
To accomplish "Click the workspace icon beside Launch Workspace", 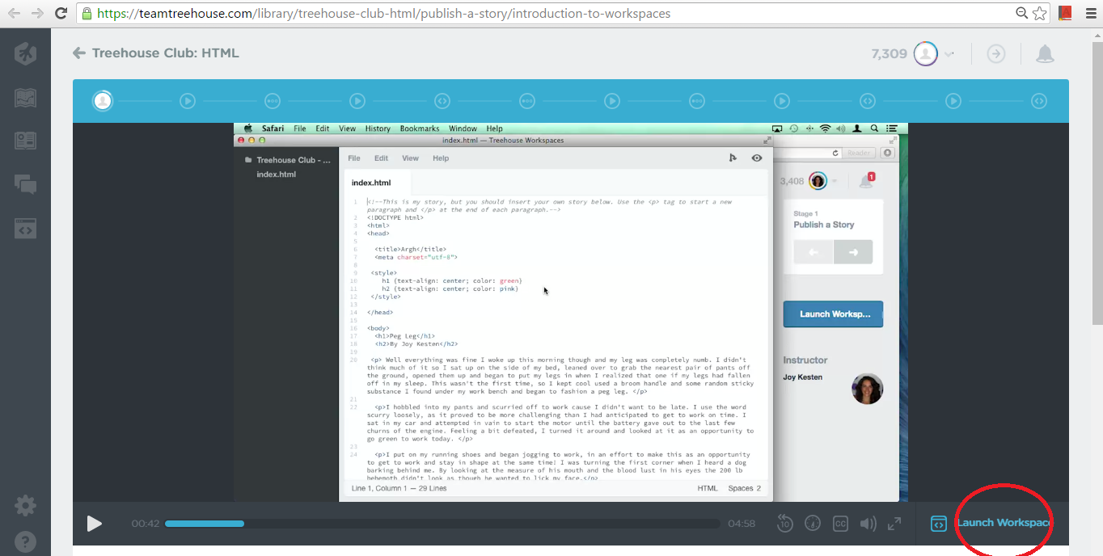I will (x=938, y=524).
